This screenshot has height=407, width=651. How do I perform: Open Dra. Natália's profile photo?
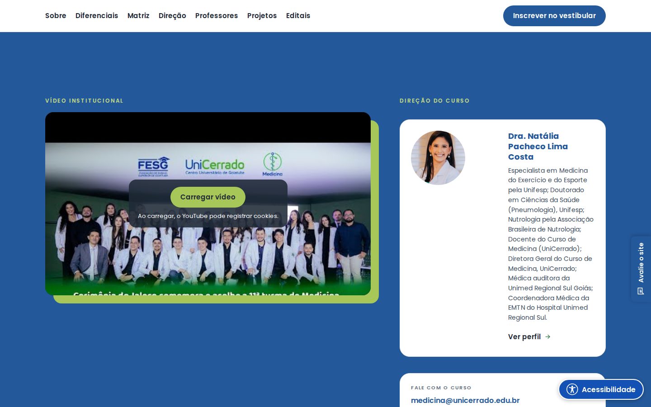[438, 158]
